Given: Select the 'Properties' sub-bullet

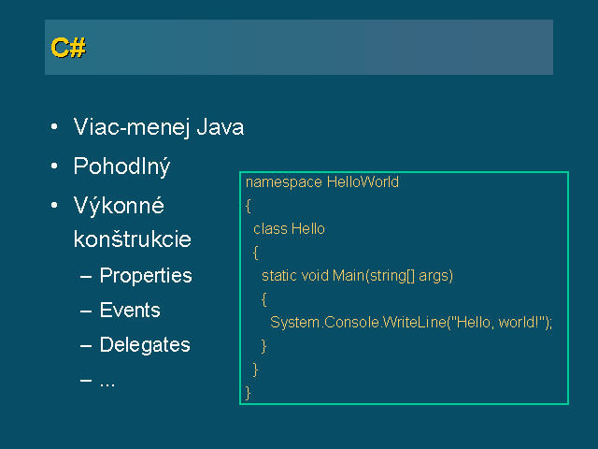Looking at the screenshot, I should tap(146, 276).
